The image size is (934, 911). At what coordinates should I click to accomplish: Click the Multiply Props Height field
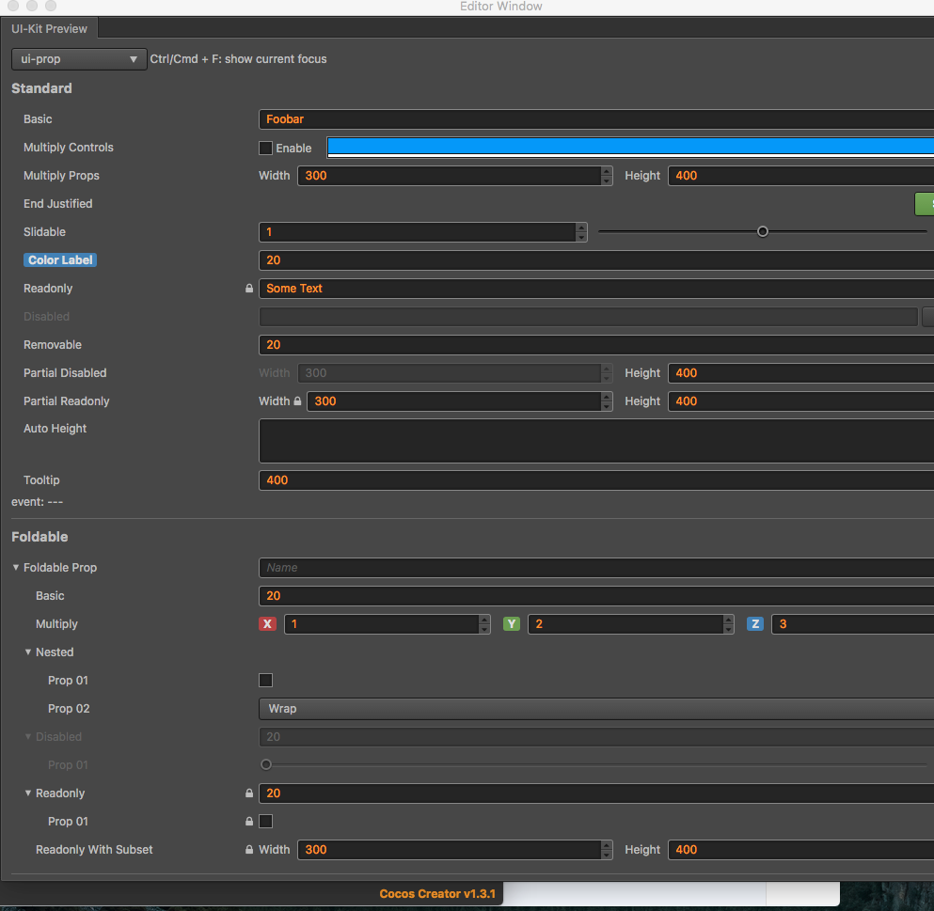pyautogui.click(x=800, y=176)
